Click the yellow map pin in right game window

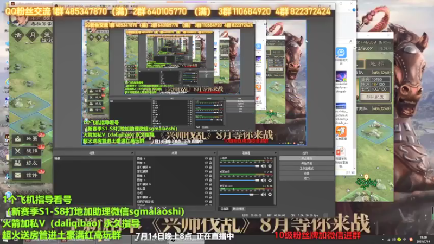pos(367,177)
